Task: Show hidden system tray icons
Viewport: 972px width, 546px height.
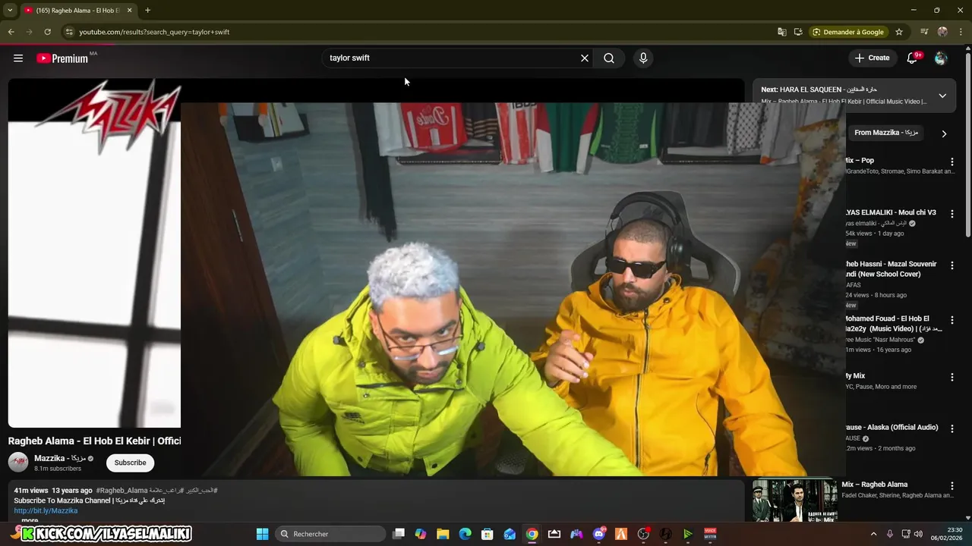Action: [x=873, y=534]
